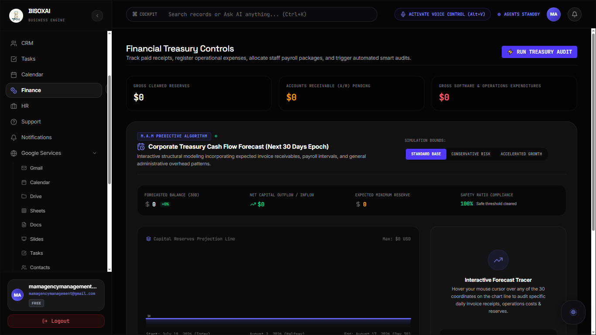This screenshot has width=596, height=335.
Task: Select Standard Base simulation bound
Action: [x=426, y=154]
